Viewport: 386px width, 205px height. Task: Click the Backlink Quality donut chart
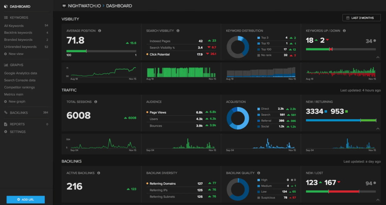[x=238, y=189]
